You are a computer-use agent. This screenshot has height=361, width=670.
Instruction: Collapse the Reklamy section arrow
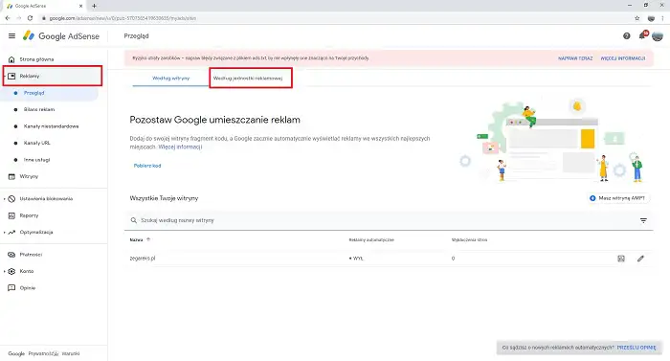(4, 77)
